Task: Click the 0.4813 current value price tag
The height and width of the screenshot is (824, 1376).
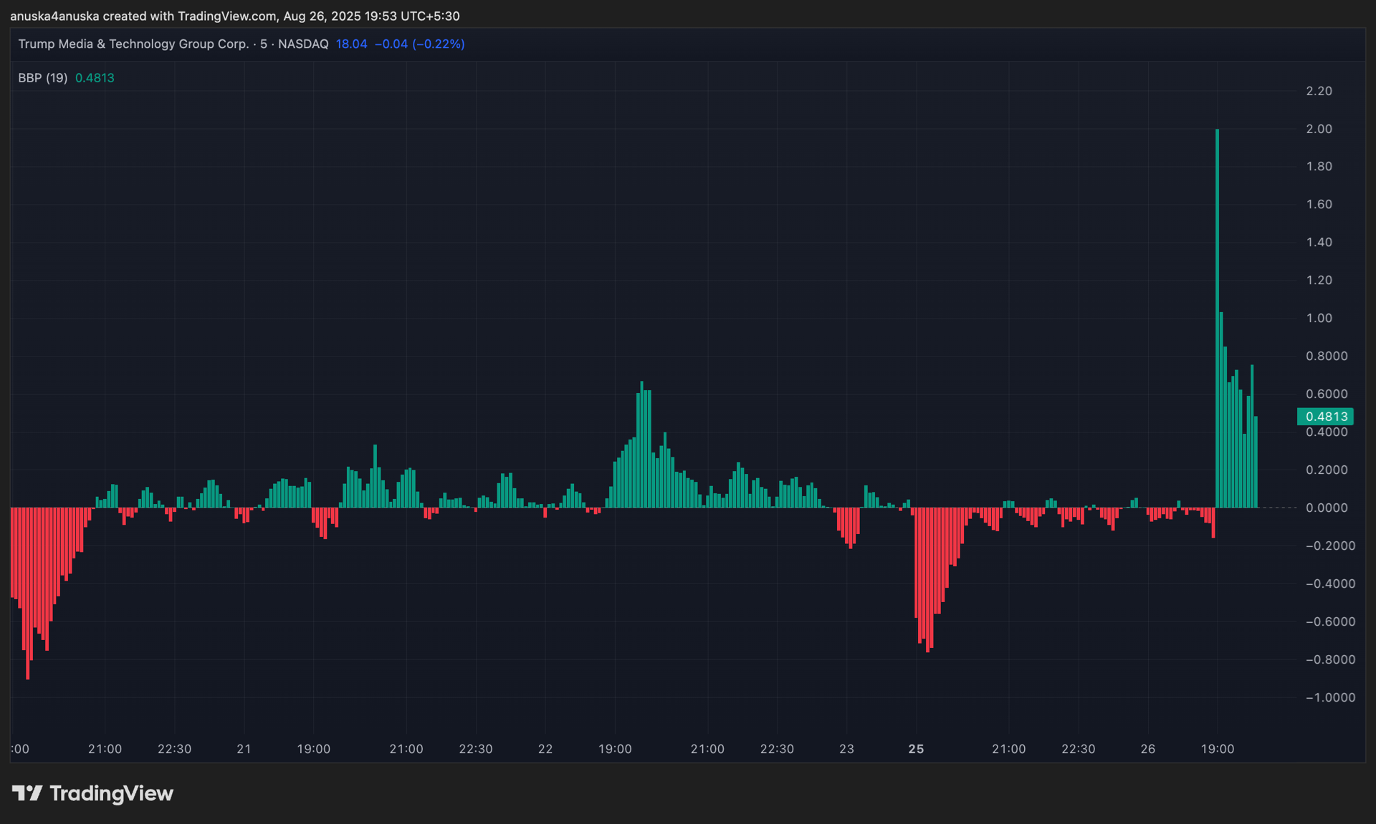Action: tap(1325, 417)
